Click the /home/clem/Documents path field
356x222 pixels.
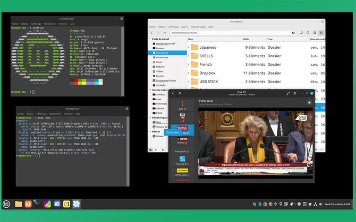pos(233,33)
